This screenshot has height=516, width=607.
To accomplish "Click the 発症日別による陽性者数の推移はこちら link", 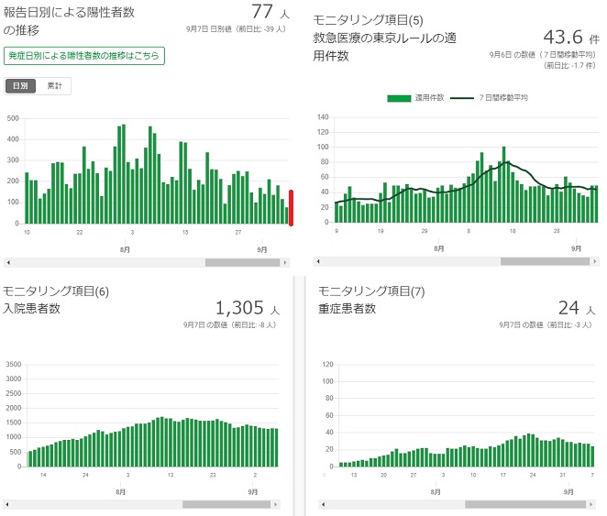I will 83,56.
